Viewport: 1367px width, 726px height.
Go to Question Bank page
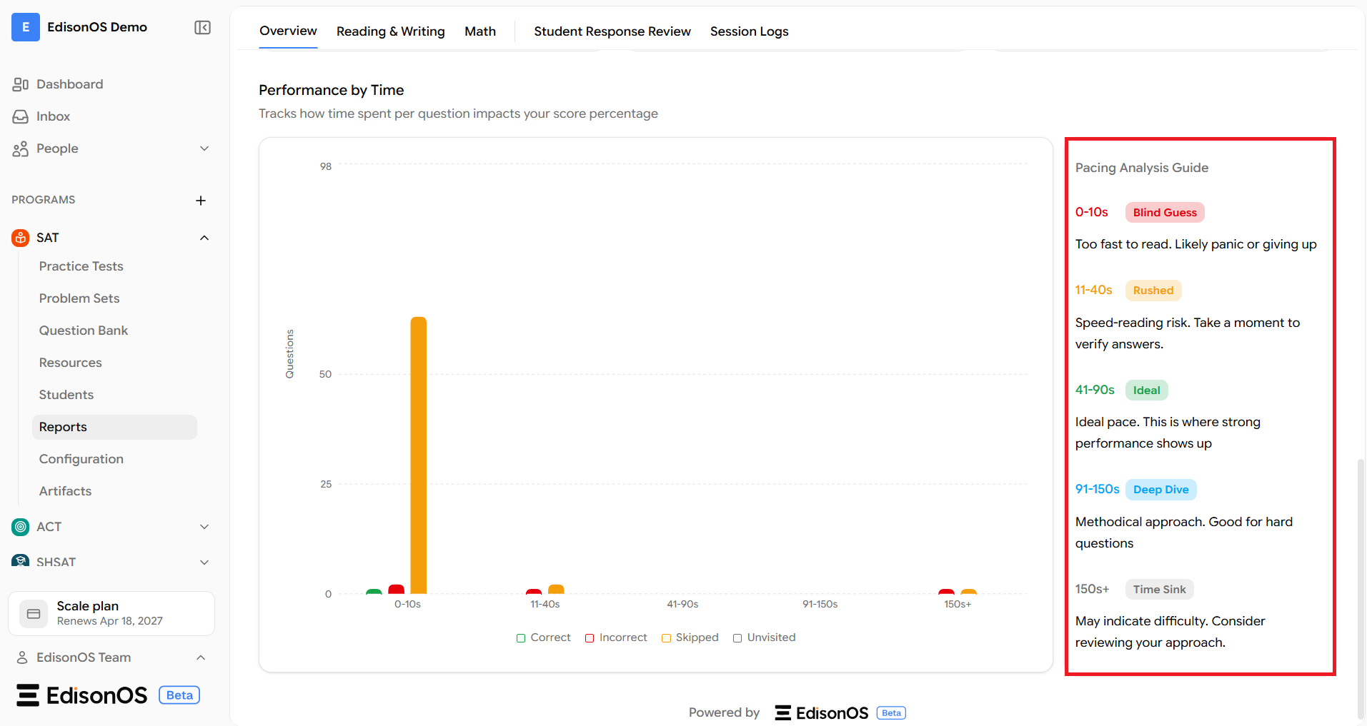83,331
